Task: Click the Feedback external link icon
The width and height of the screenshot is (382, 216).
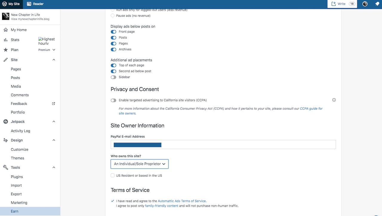Action: [54, 104]
